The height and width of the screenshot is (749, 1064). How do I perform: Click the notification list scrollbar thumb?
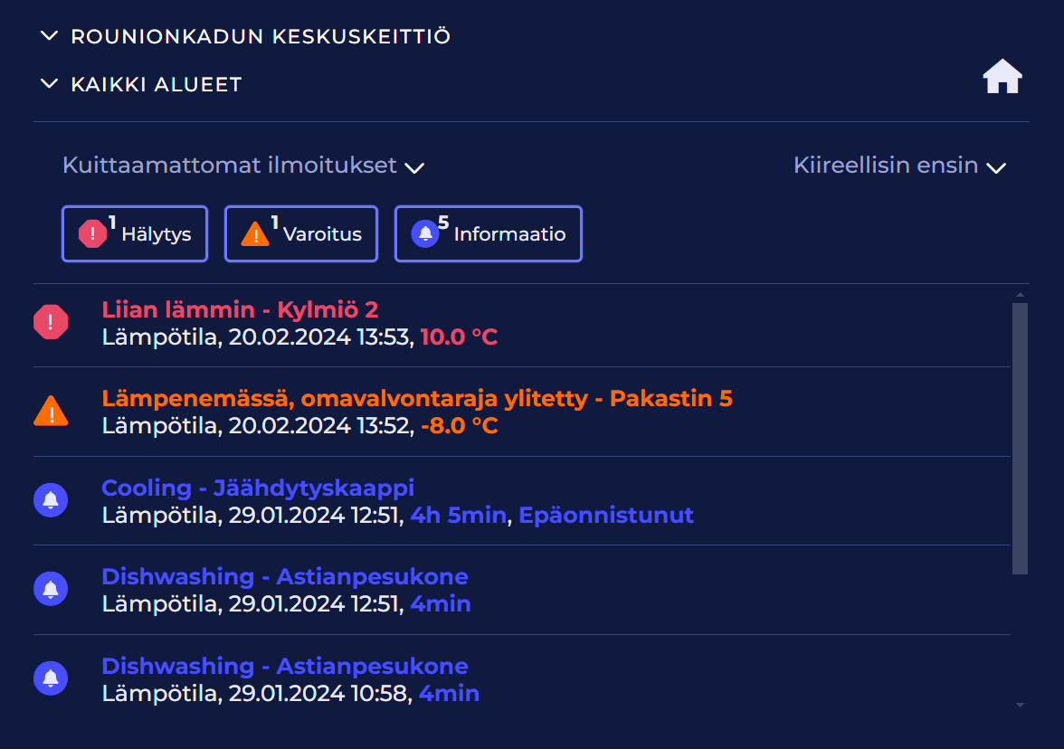[x=1020, y=439]
